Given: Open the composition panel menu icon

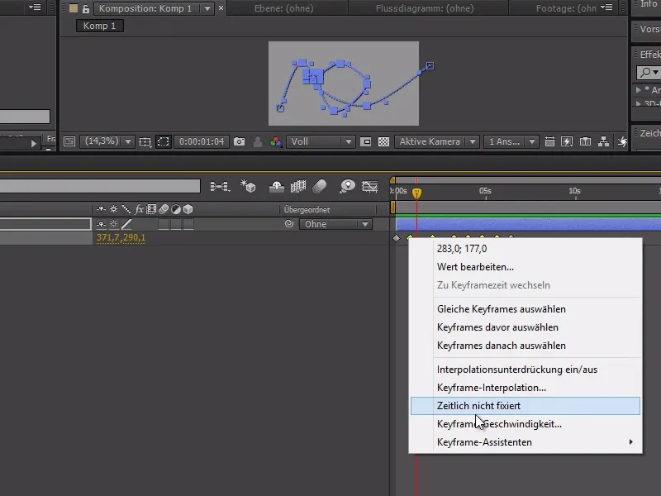Looking at the screenshot, I should click(x=606, y=7).
